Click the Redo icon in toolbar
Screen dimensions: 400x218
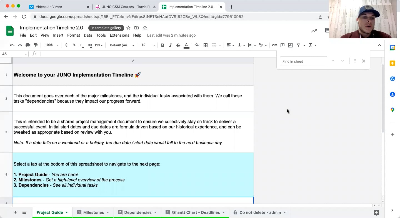click(20, 45)
